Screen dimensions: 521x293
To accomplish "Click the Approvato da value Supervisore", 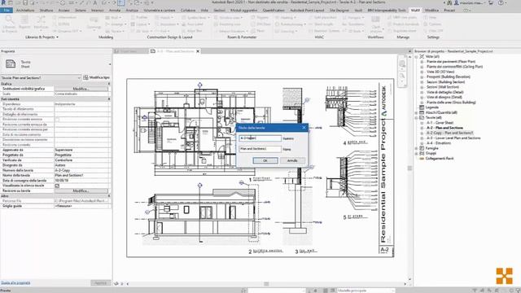I will click(82, 150).
